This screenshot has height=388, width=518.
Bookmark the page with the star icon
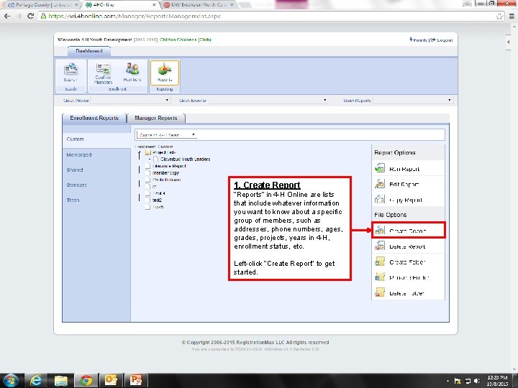tap(500, 16)
